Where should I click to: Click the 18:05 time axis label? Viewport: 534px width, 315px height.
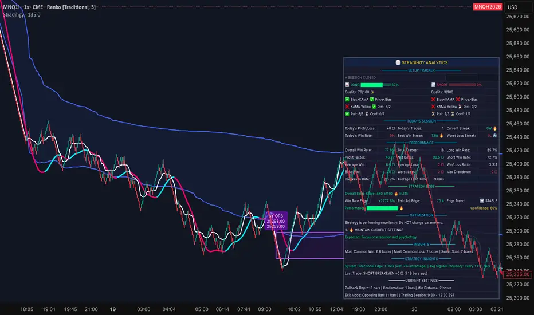26,309
